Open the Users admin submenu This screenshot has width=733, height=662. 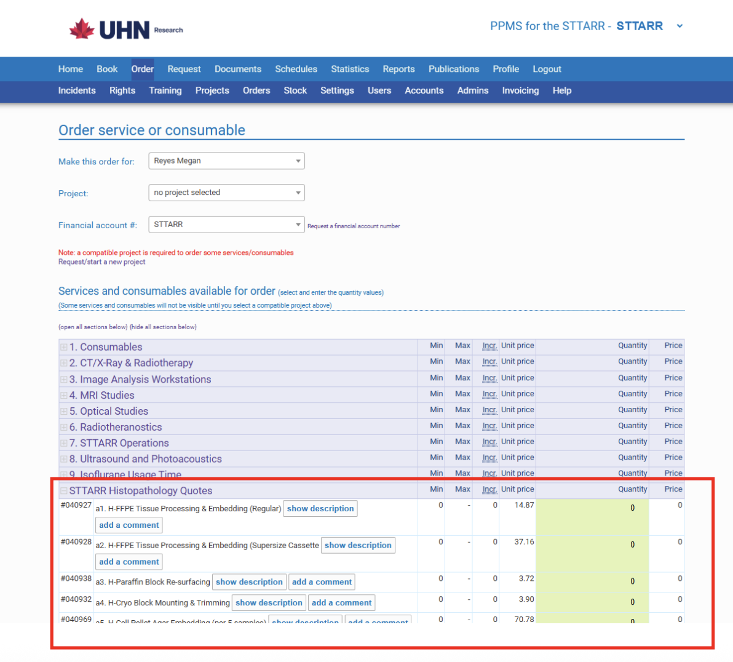click(x=379, y=91)
